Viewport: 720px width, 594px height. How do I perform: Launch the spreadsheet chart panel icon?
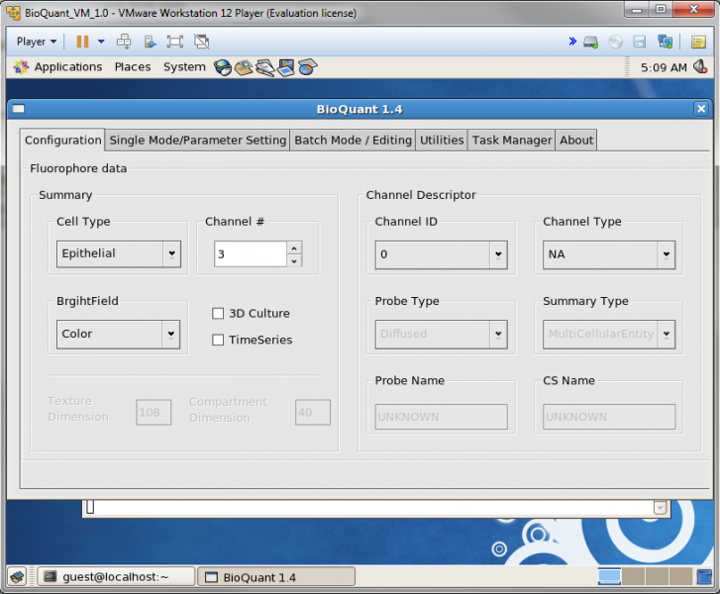click(x=307, y=67)
